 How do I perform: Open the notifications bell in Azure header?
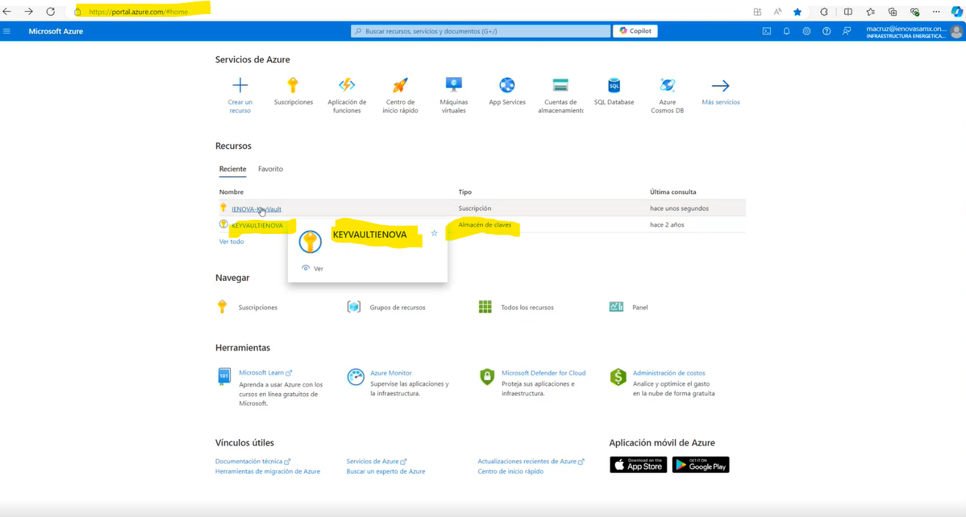click(786, 32)
